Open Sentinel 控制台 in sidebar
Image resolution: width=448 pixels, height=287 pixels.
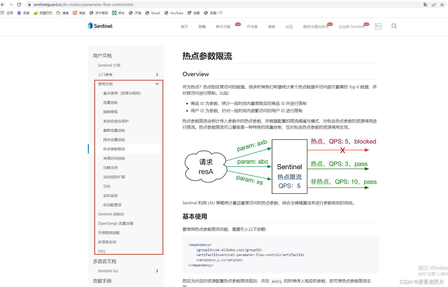pos(111,214)
